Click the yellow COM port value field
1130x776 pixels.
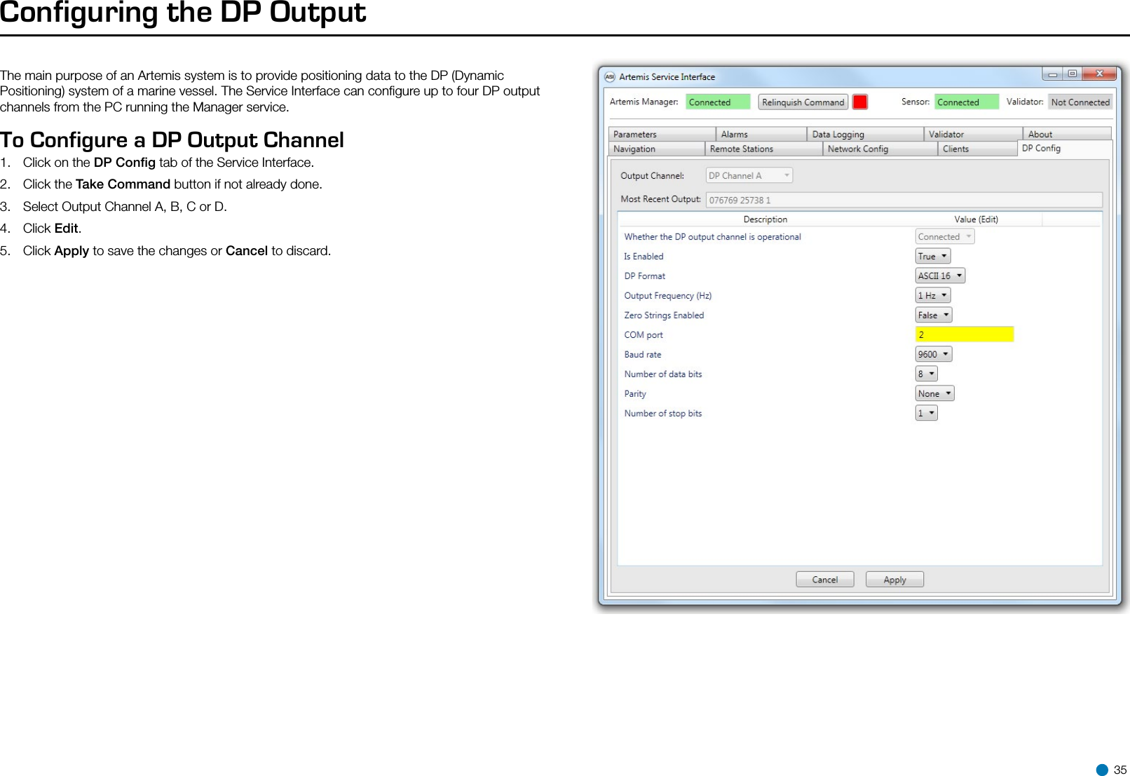(964, 334)
